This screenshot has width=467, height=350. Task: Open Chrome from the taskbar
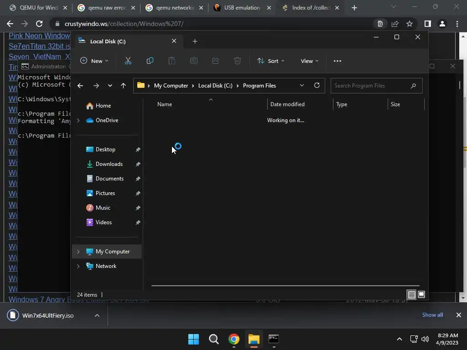(234, 339)
